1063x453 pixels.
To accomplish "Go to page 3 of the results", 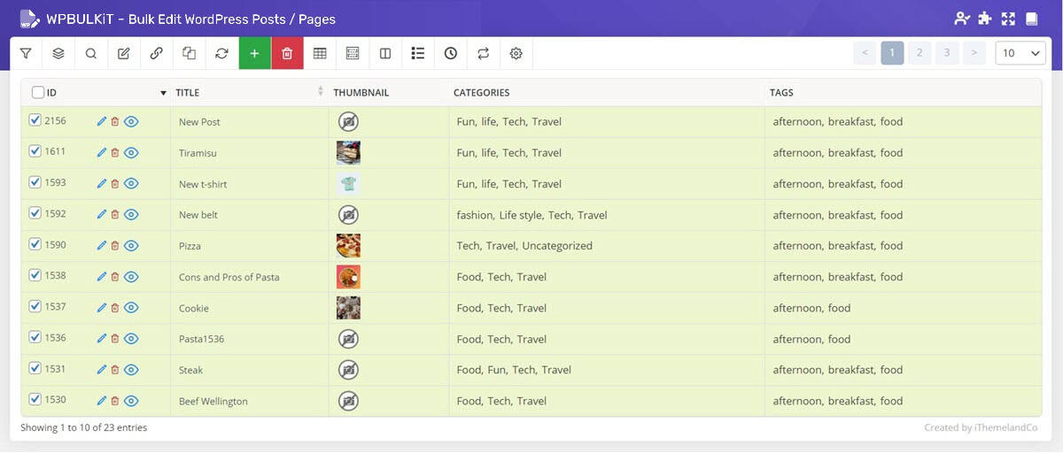I will pos(947,53).
